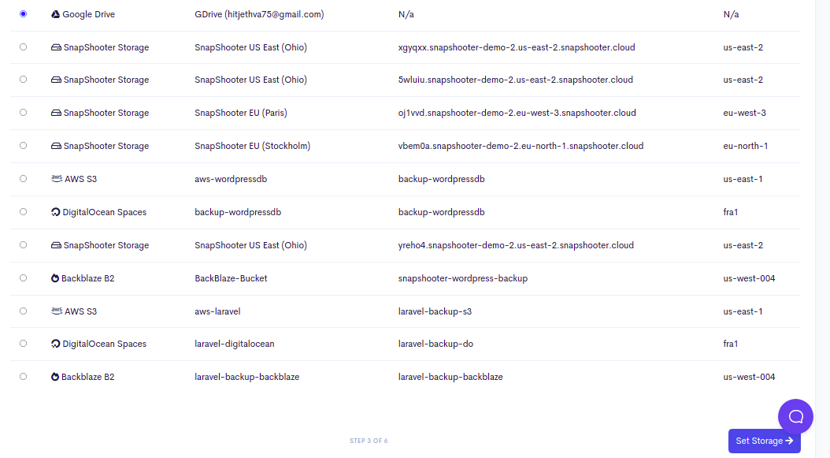Click AWS logo in aws-wordpressdb row
The width and height of the screenshot is (830, 458).
(57, 178)
